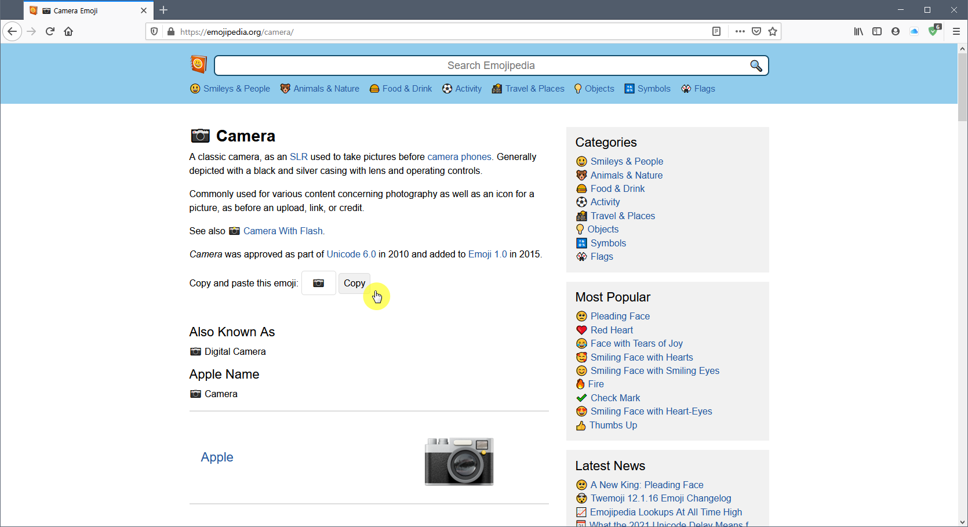This screenshot has height=527, width=968.
Task: Open Objects in Categories sidebar
Action: coord(603,229)
